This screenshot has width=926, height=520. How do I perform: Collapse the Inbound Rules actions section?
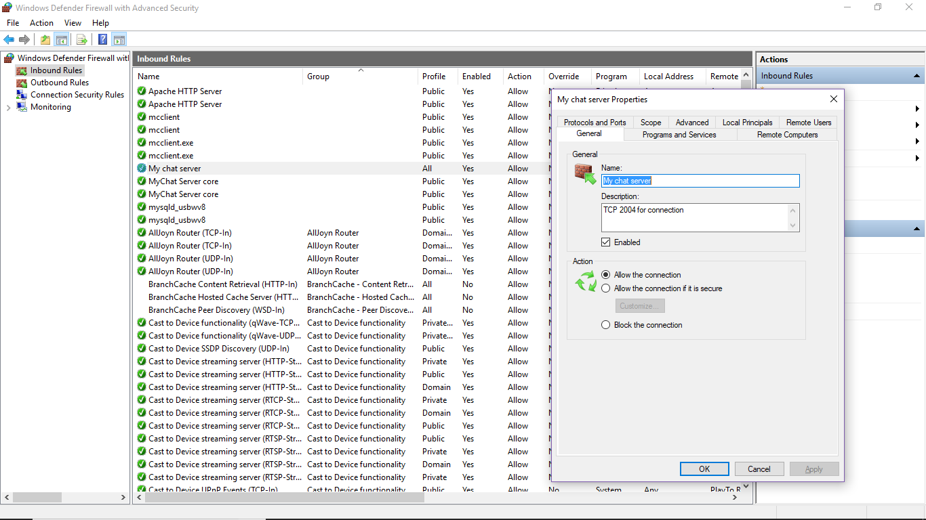tap(917, 76)
